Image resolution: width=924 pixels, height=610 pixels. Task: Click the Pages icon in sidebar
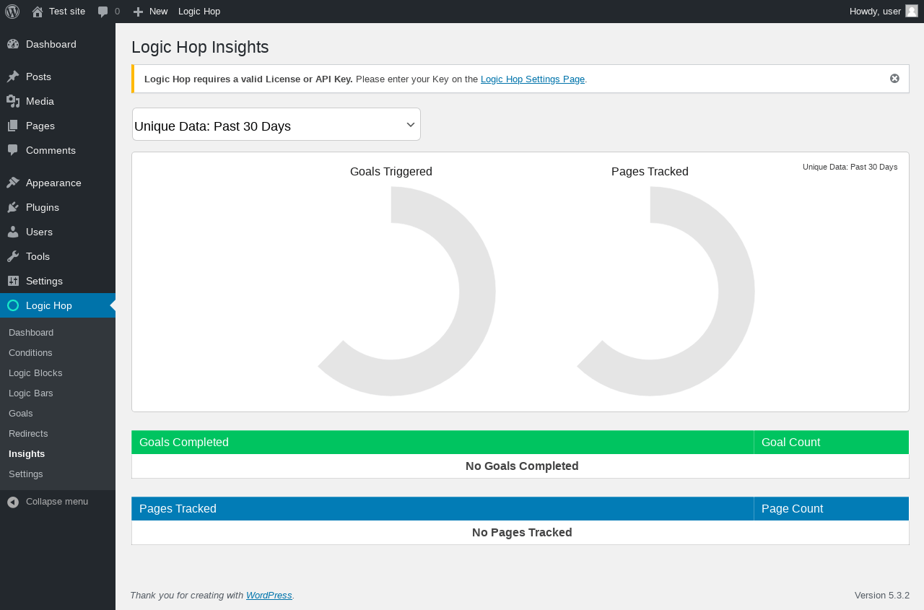coord(13,126)
